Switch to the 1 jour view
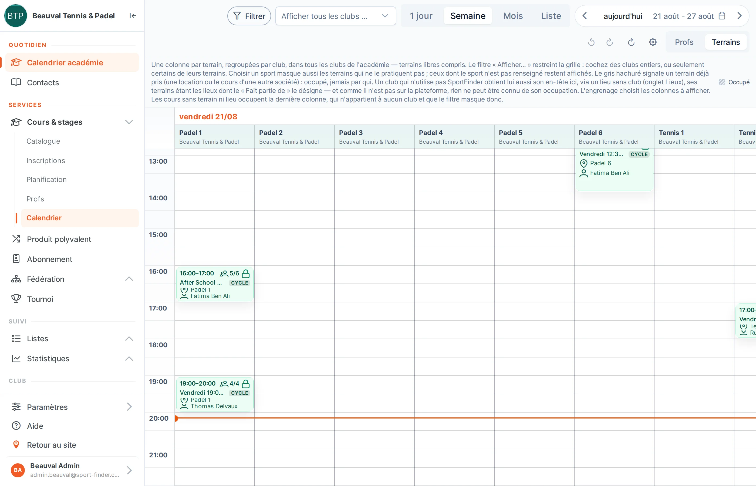Image resolution: width=756 pixels, height=486 pixels. 421,16
